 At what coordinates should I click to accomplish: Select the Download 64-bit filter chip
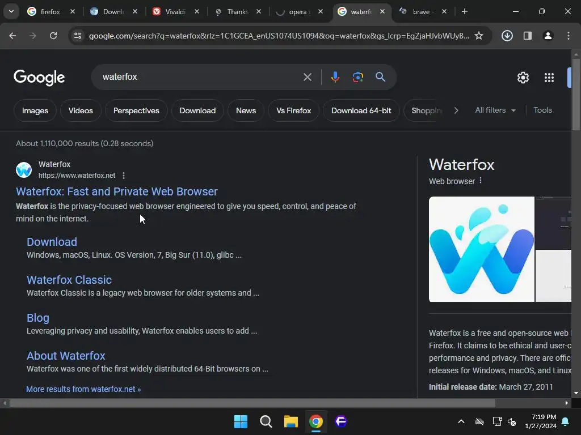(361, 110)
